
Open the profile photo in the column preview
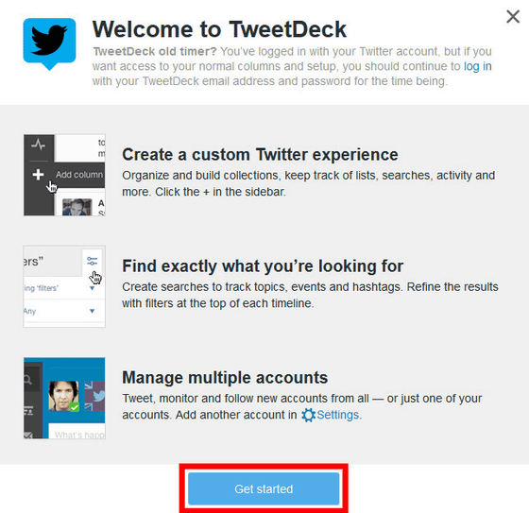pyautogui.click(x=77, y=207)
